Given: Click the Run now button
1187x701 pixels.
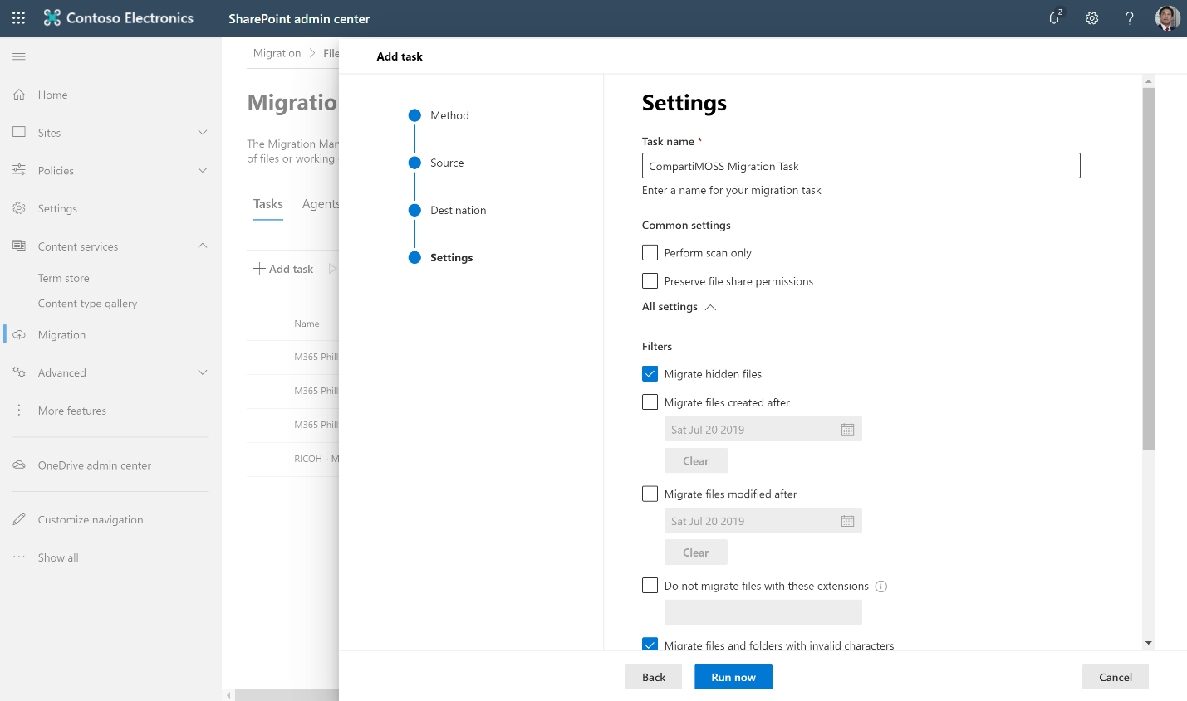Looking at the screenshot, I should pyautogui.click(x=733, y=677).
